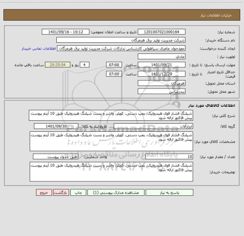Click the buyer name field شرکت مدیریت تولید برق هرمزگان
This screenshot has height=236, width=244.
click(x=121, y=40)
